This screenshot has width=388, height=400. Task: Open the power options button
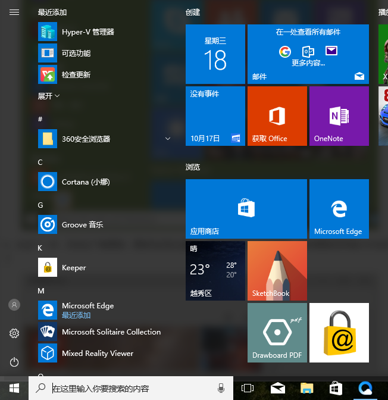pos(14,362)
